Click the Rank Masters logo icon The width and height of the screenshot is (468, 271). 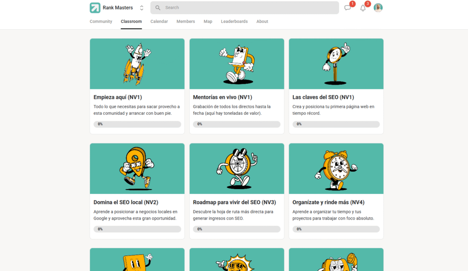[95, 8]
